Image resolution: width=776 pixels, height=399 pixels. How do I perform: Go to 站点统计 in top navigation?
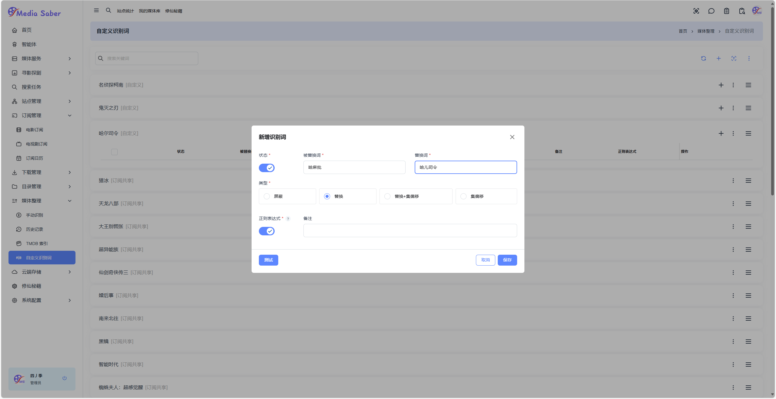coord(125,11)
